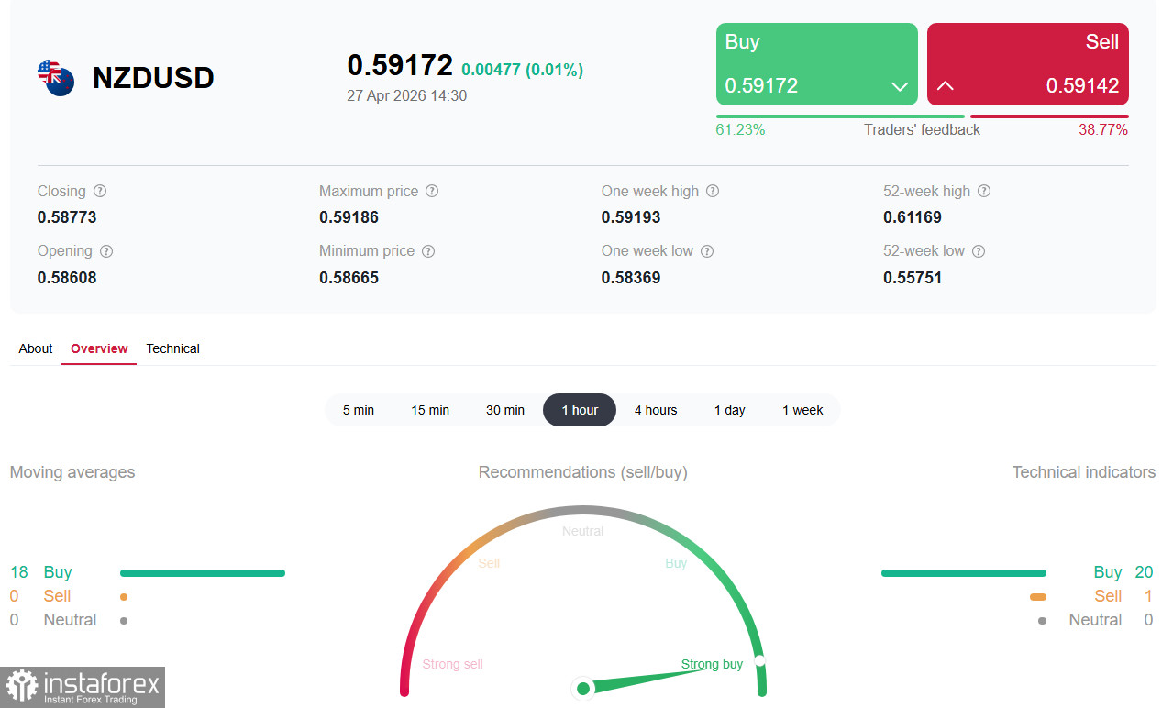1162x708 pixels.
Task: Click the 38.77% sell percentage
Action: point(1103,130)
